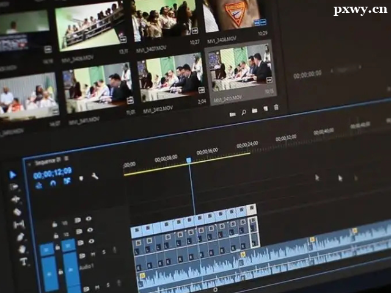Toggle eye visibility for video track V2

click(x=90, y=230)
